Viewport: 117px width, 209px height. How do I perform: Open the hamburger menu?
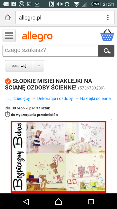pos(9,36)
